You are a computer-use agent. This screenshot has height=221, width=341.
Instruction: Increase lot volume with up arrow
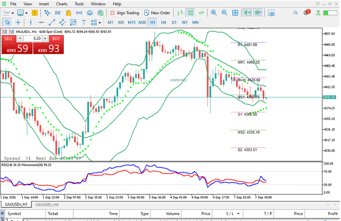click(x=45, y=39)
